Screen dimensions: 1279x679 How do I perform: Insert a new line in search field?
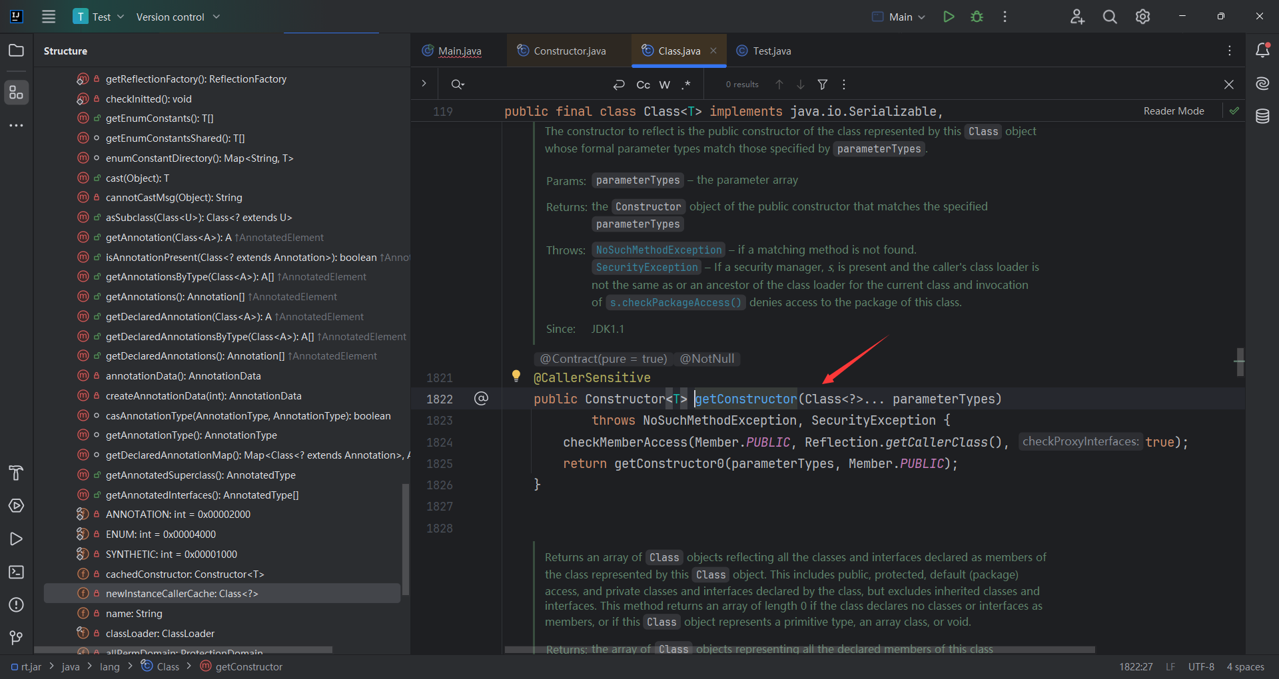[x=619, y=85]
